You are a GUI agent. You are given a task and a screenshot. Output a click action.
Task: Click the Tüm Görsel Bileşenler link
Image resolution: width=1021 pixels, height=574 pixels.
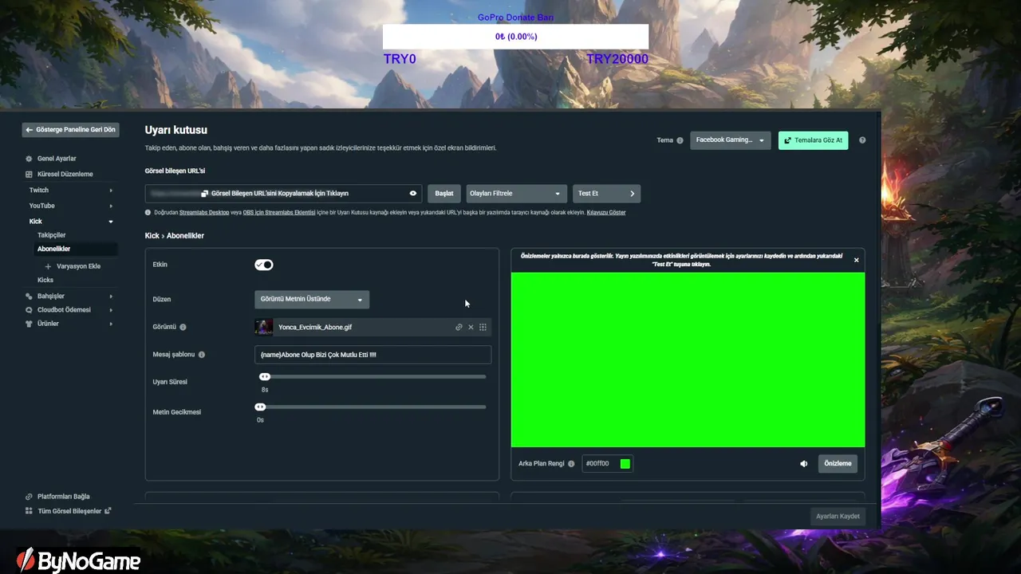(x=69, y=511)
